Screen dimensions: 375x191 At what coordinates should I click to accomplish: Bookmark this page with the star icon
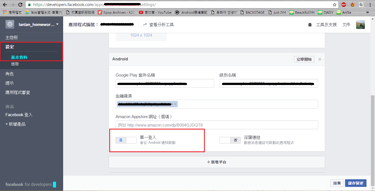334,5
